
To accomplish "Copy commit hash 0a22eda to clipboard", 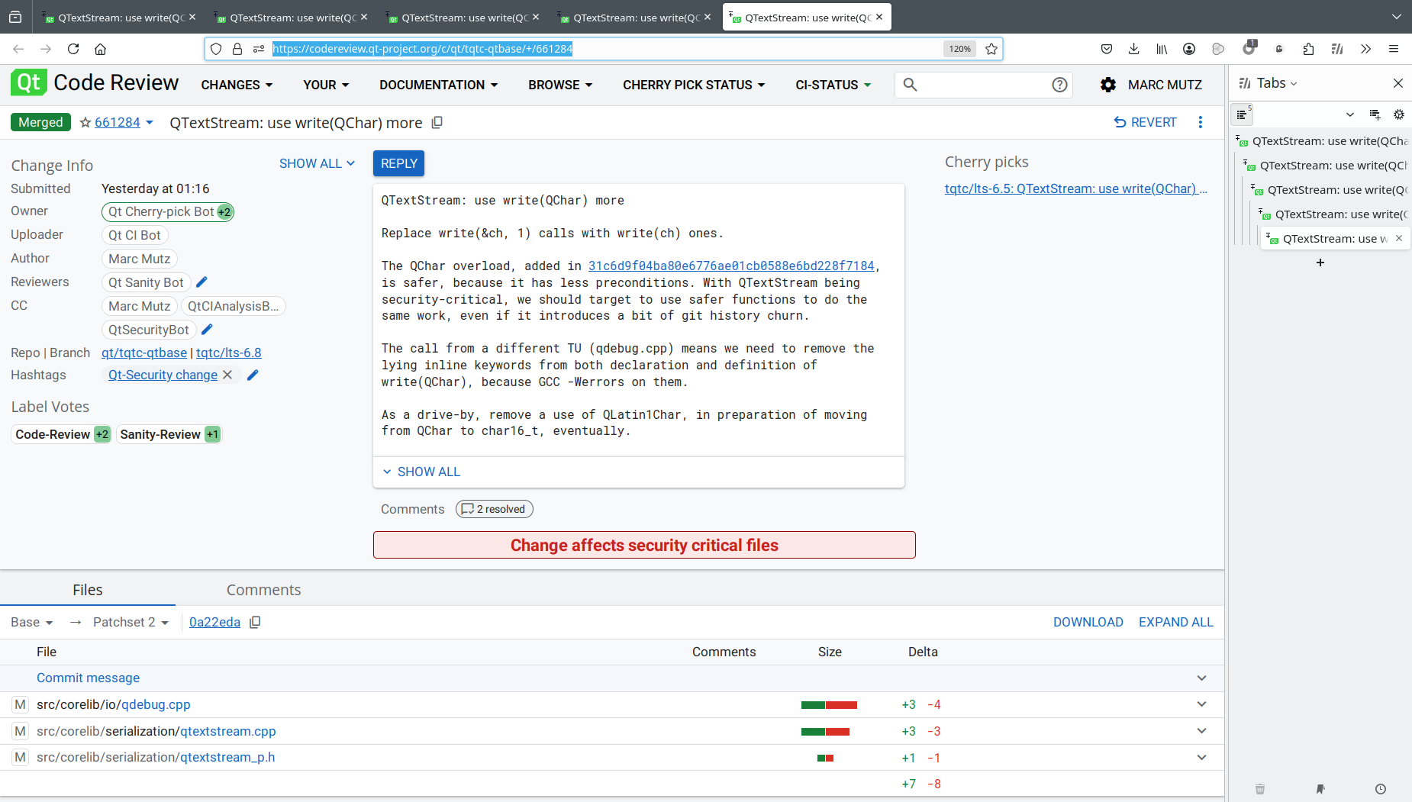I will click(x=255, y=622).
